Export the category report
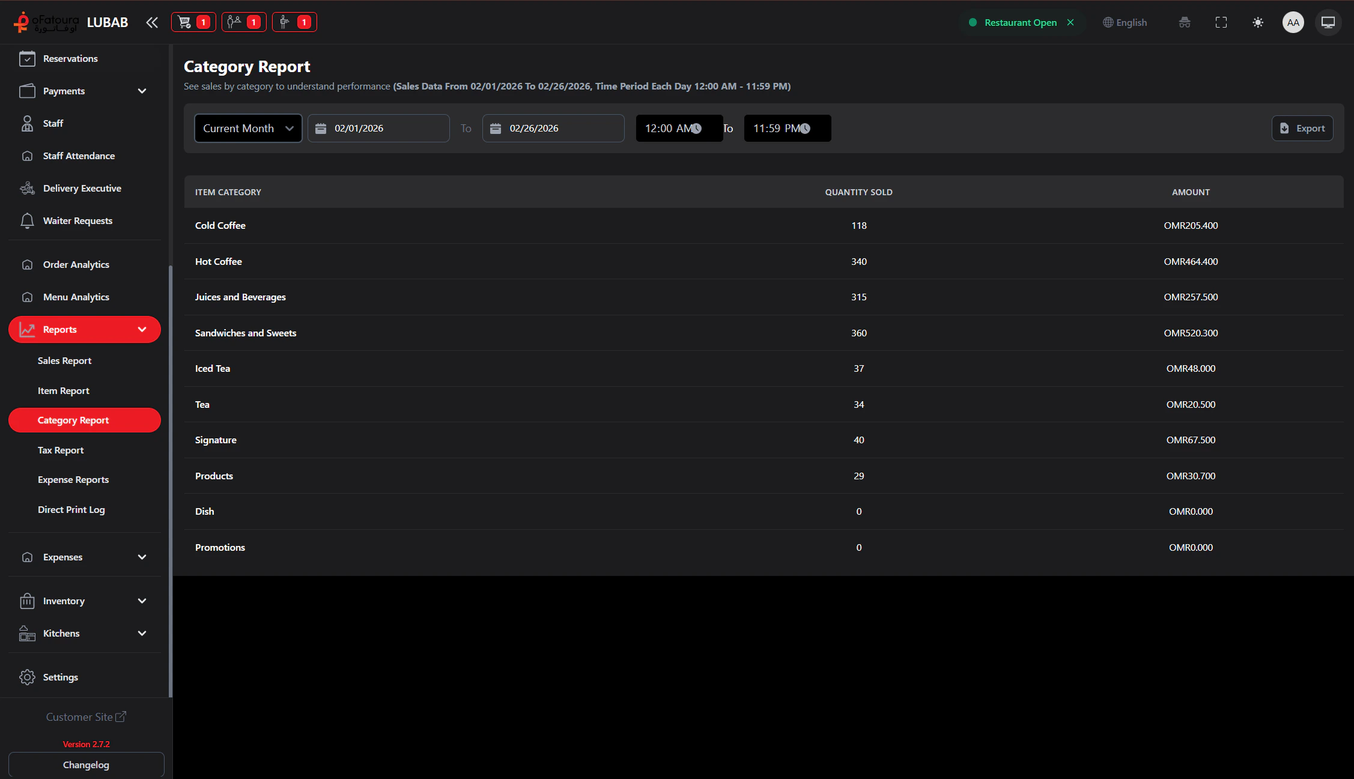 click(1302, 128)
